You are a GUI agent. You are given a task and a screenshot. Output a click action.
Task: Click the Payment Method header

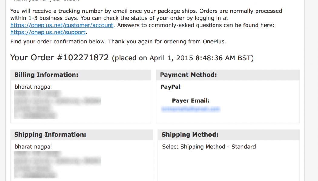188,75
